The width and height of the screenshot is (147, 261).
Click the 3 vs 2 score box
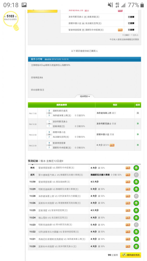[x=49, y=134]
